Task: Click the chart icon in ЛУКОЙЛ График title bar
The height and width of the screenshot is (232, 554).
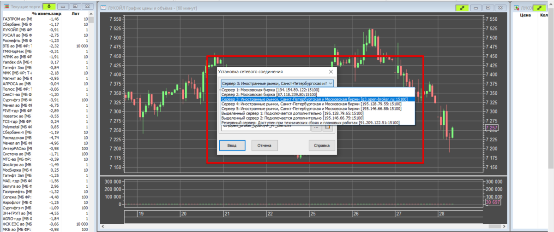Action: pyautogui.click(x=104, y=7)
